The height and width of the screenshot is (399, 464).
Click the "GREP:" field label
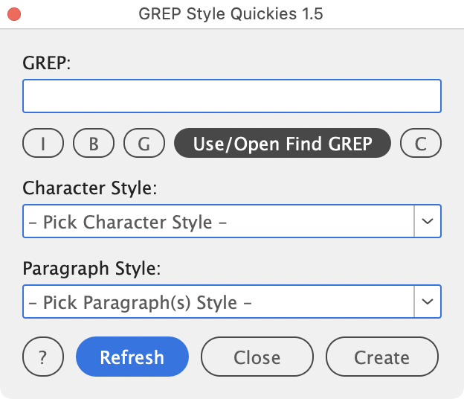46,63
